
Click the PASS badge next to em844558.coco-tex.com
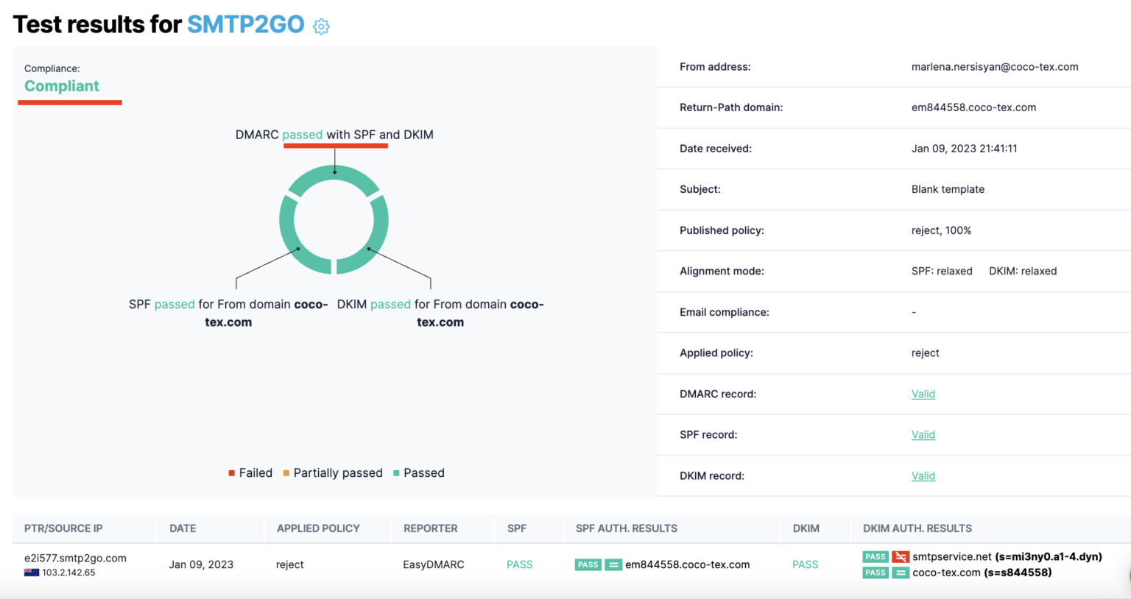pyautogui.click(x=588, y=564)
